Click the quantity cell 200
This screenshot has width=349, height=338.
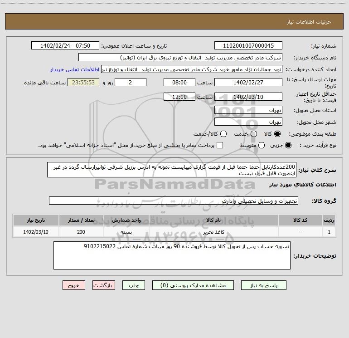pyautogui.click(x=81, y=232)
